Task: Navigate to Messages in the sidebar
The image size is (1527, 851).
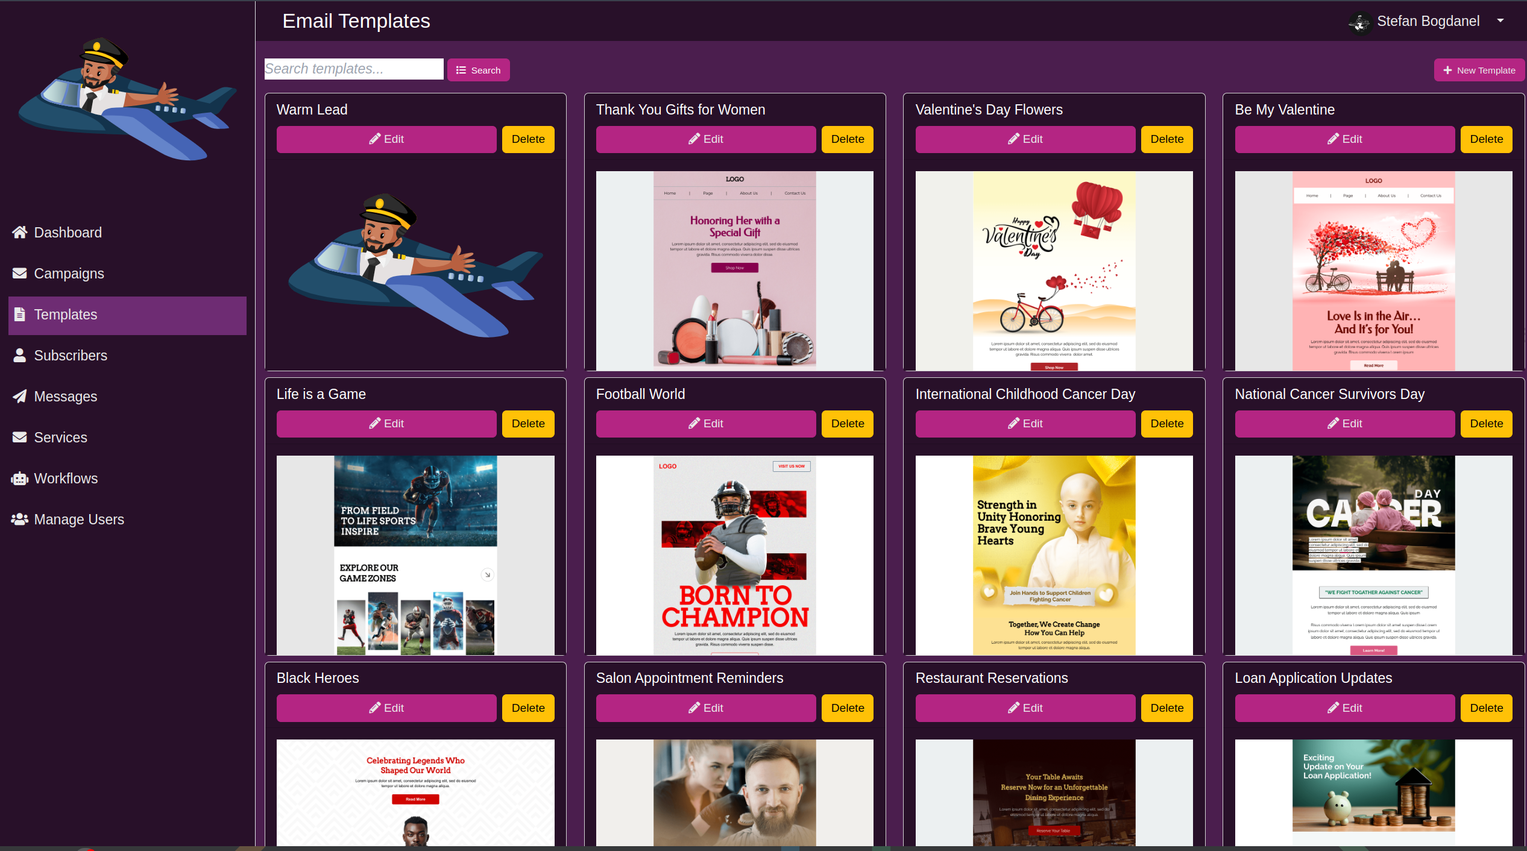Action: tap(127, 396)
